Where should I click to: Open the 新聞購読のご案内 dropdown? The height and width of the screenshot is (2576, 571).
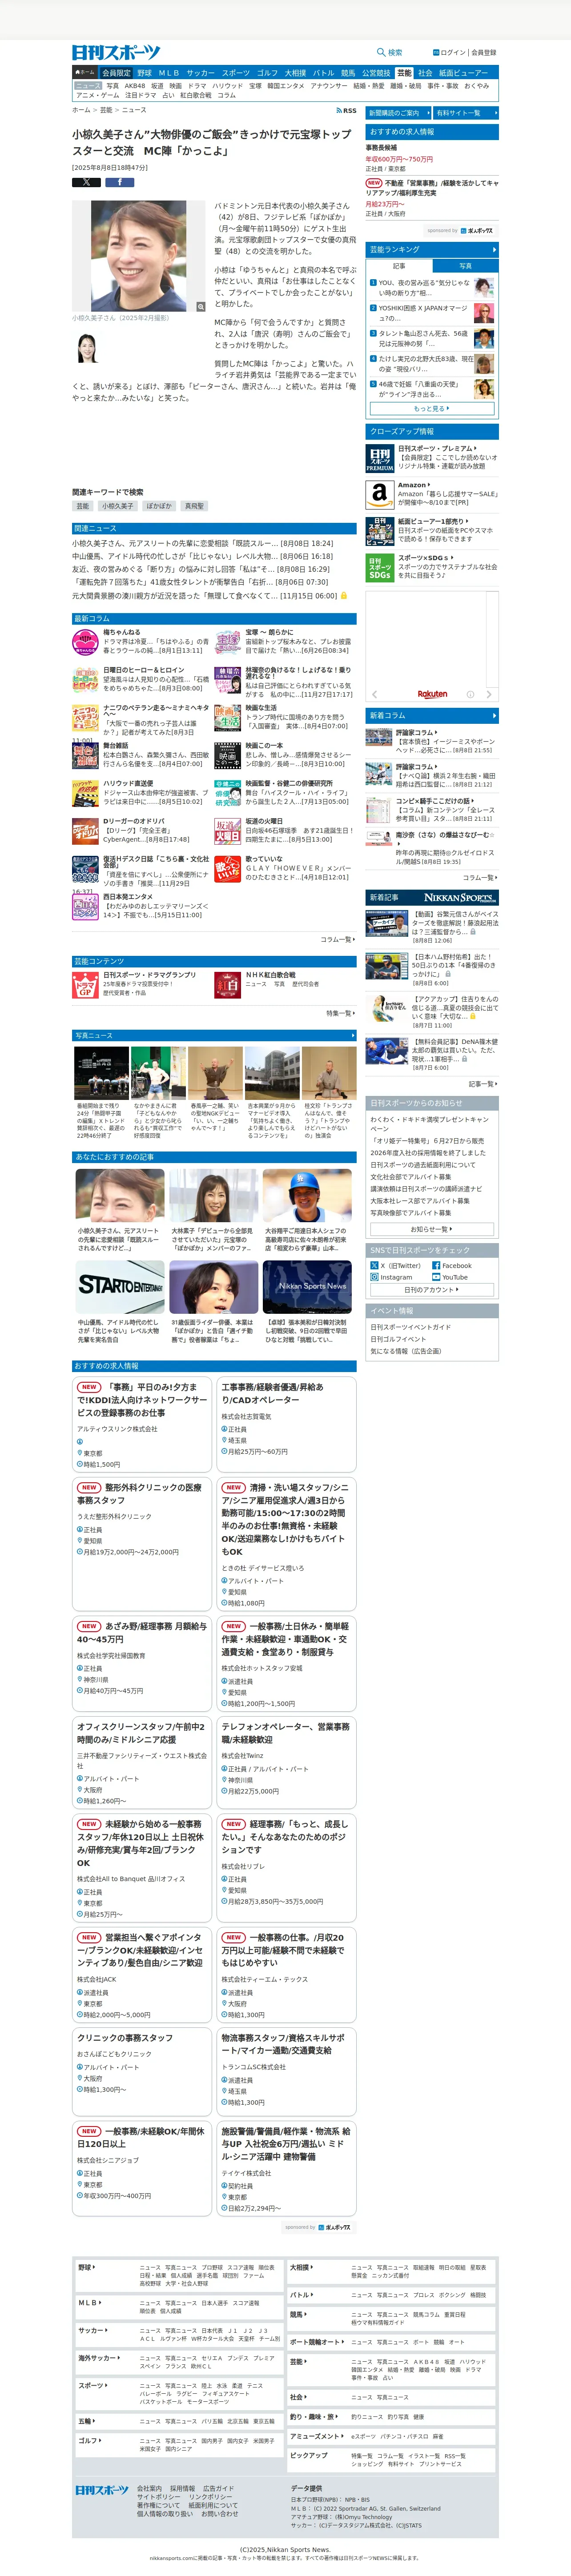click(x=397, y=113)
